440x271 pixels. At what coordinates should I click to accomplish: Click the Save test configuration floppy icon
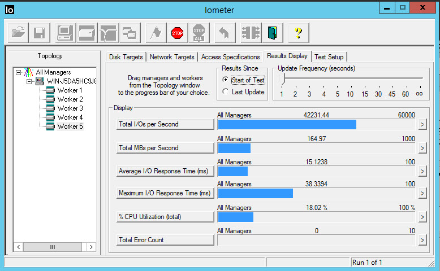[x=40, y=33]
